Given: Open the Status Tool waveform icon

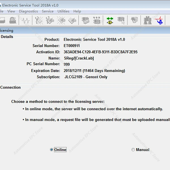Looking at the screenshot, I should pyautogui.click(x=25, y=20).
